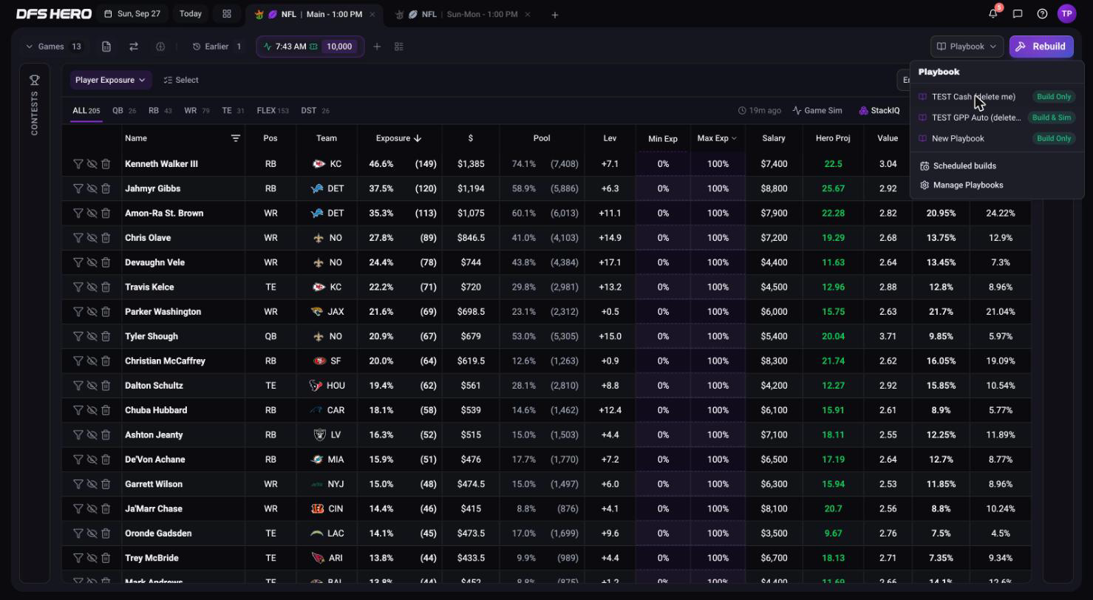Image resolution: width=1093 pixels, height=600 pixels.
Task: Toggle hide for De'Von Achane
Action: [92, 460]
